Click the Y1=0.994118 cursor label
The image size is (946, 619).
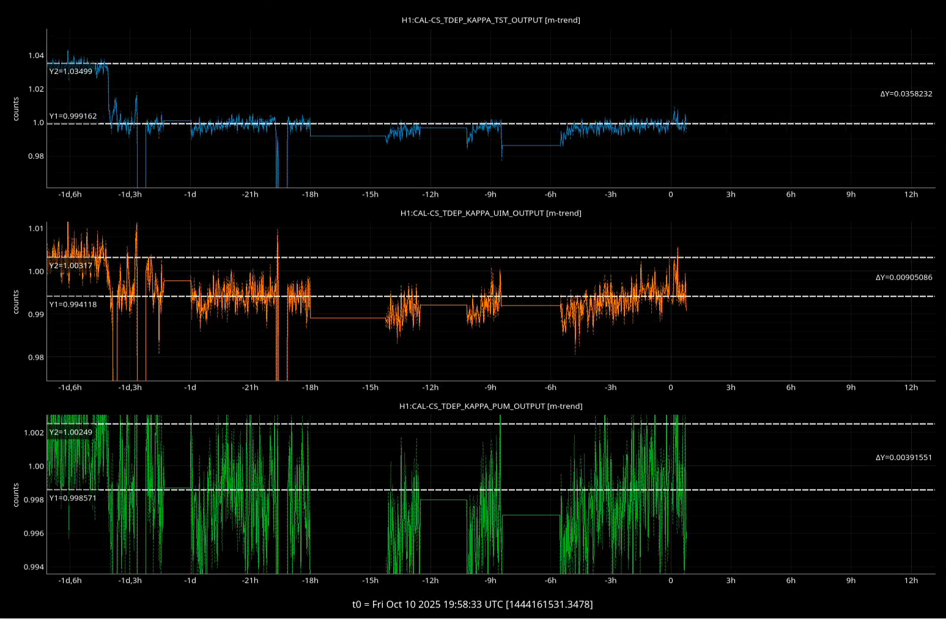click(x=73, y=304)
